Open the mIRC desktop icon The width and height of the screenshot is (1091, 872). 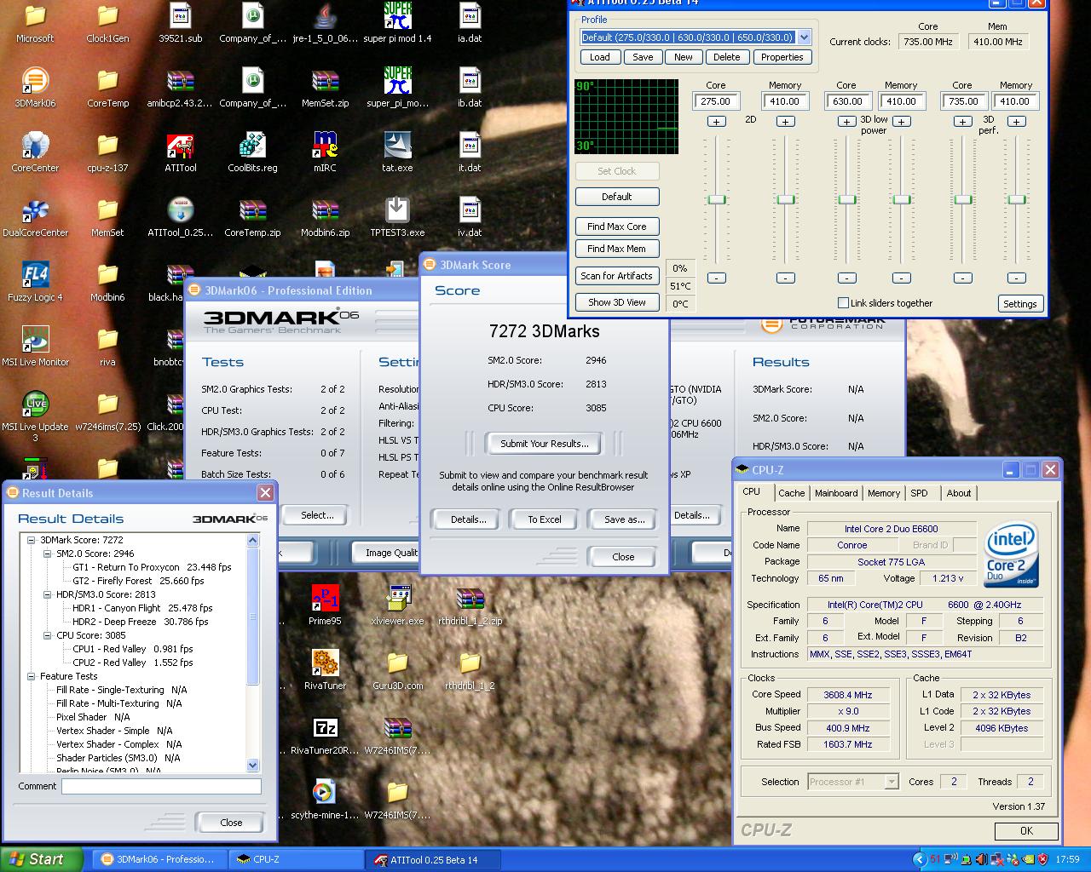tap(325, 146)
